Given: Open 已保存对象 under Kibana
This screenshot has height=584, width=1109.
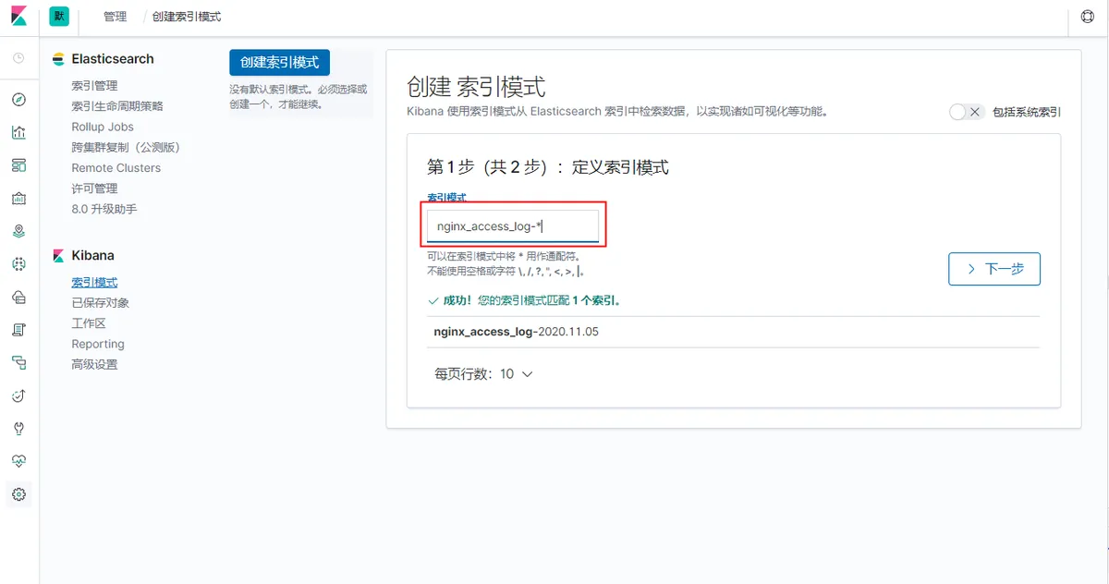Looking at the screenshot, I should point(101,303).
